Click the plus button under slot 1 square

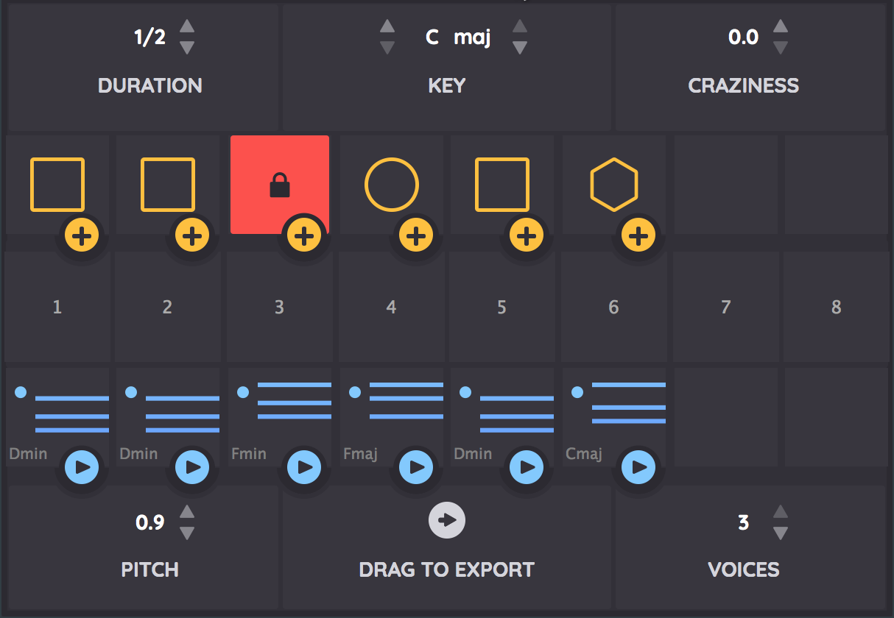[82, 236]
